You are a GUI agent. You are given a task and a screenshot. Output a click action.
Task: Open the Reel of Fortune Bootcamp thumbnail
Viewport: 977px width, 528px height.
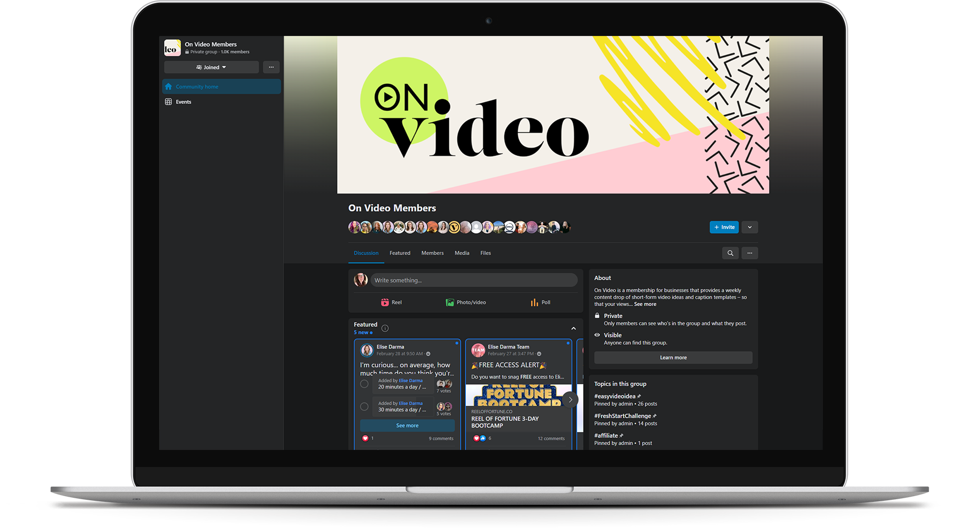click(x=518, y=395)
